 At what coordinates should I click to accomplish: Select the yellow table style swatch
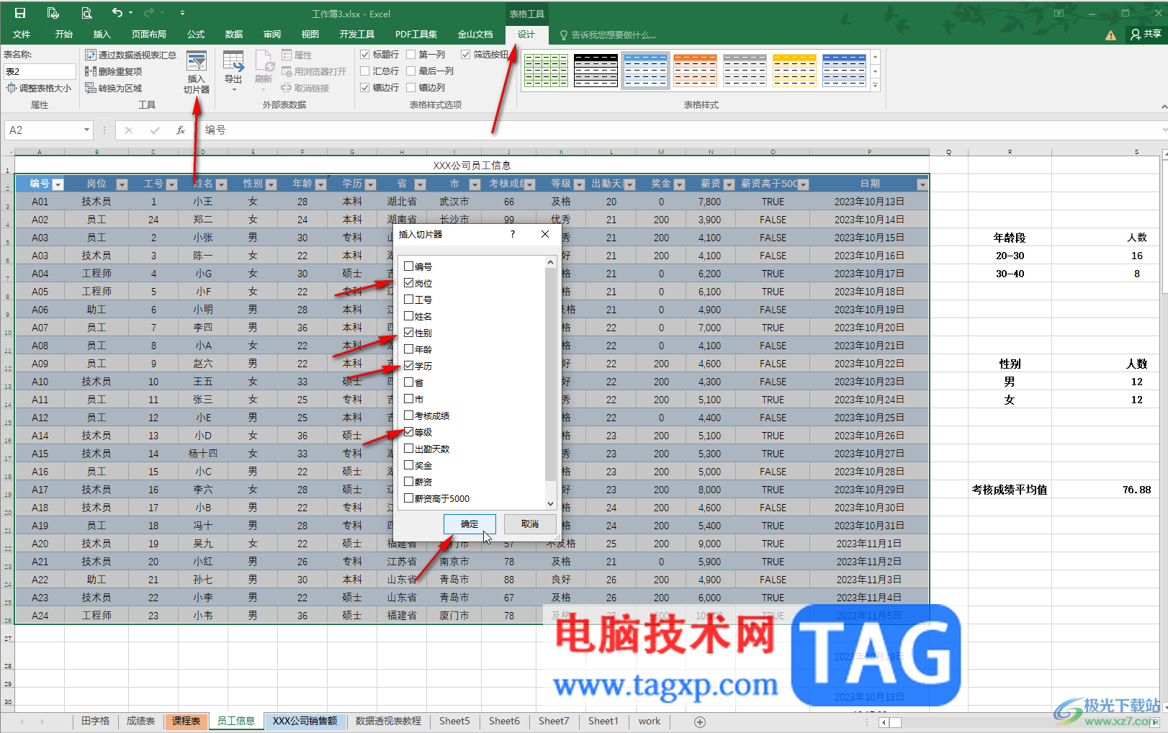(x=794, y=71)
